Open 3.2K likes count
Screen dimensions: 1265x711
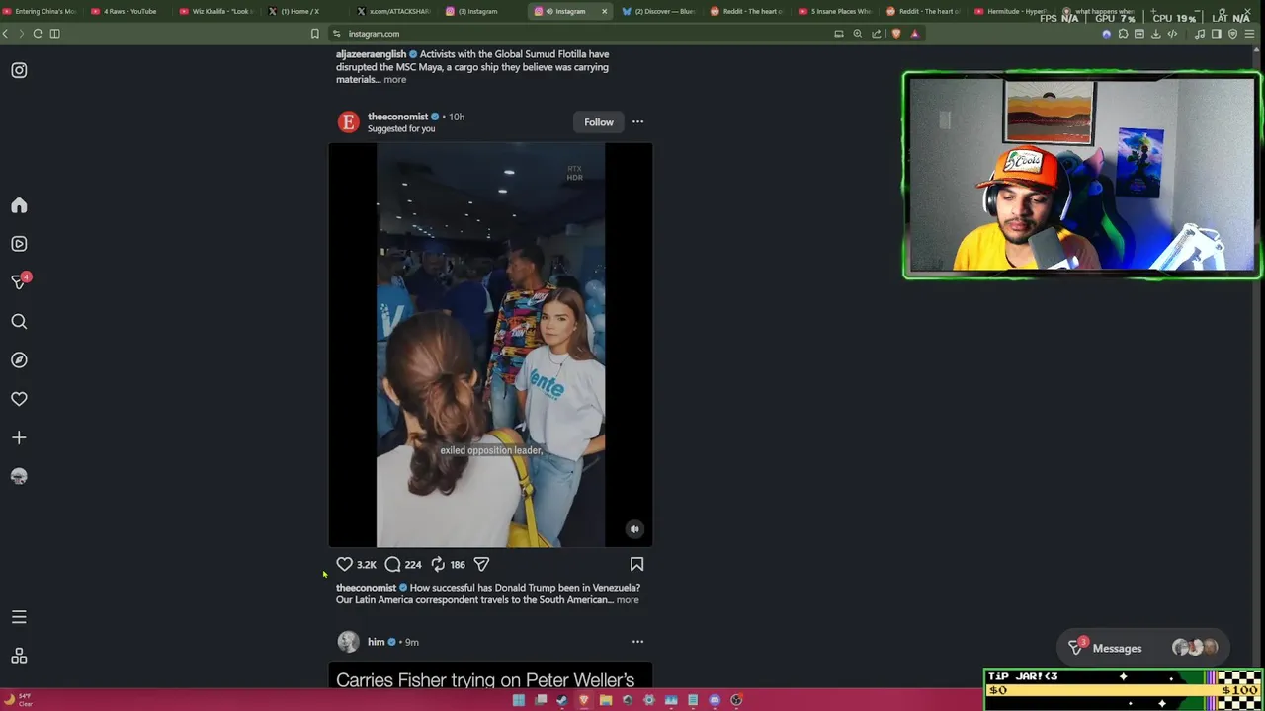click(366, 565)
